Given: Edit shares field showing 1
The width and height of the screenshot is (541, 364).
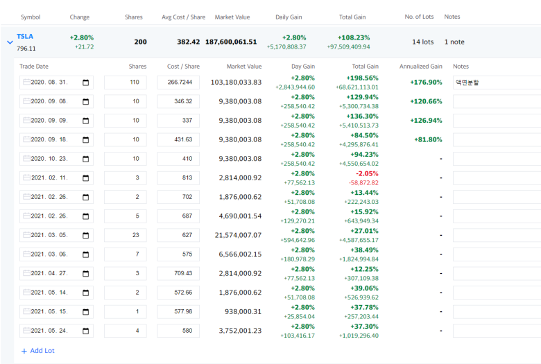Looking at the screenshot, I should [x=126, y=311].
